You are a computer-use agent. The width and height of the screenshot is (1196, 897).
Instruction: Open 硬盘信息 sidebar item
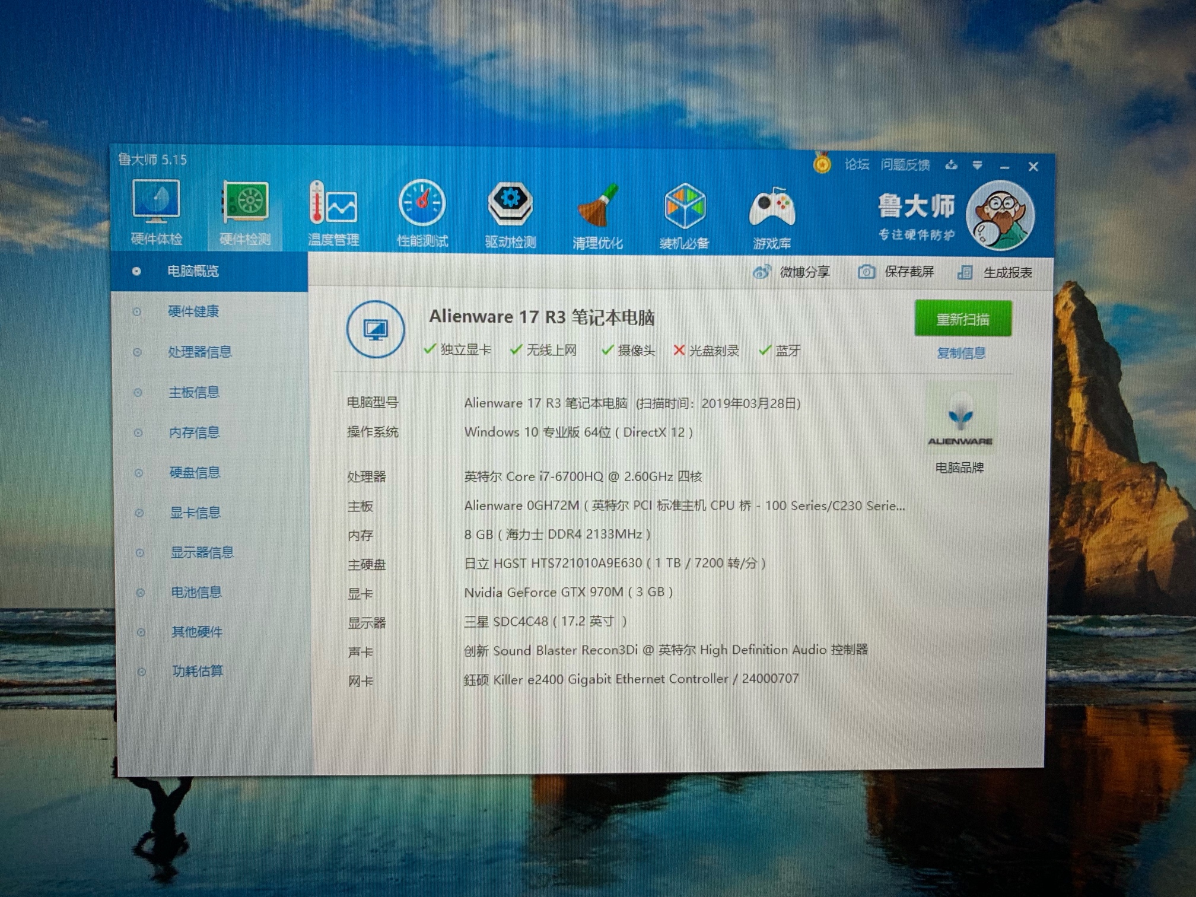195,473
